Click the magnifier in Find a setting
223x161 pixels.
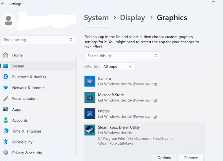pos(71,40)
